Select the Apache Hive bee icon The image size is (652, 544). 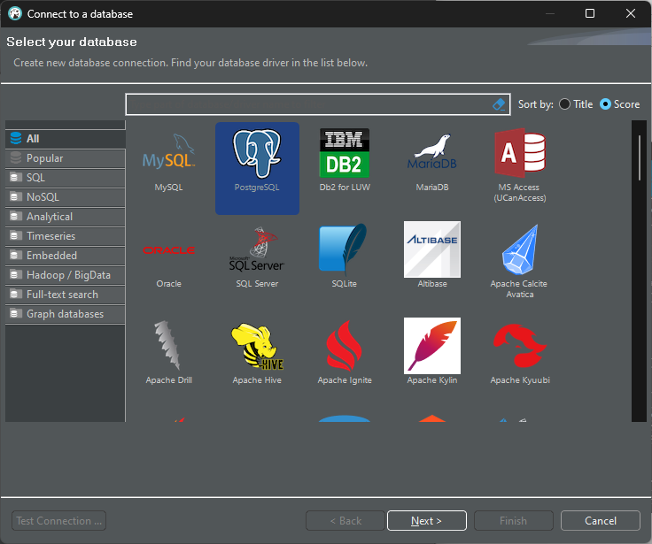coord(258,347)
